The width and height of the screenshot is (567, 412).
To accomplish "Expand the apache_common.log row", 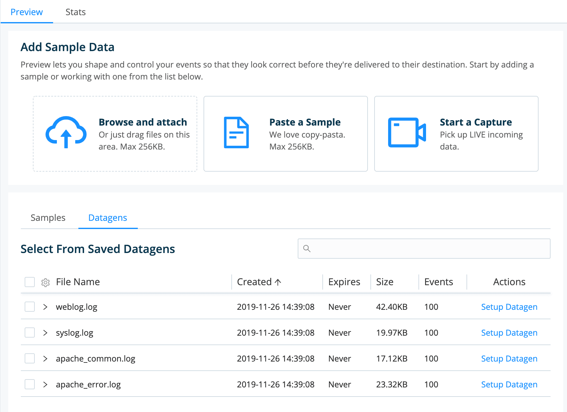I will click(x=45, y=358).
